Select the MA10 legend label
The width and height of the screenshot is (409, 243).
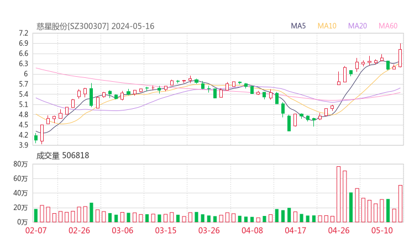click(x=327, y=26)
